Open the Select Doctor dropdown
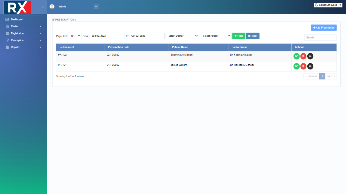This screenshot has width=346, height=194. tap(182, 36)
